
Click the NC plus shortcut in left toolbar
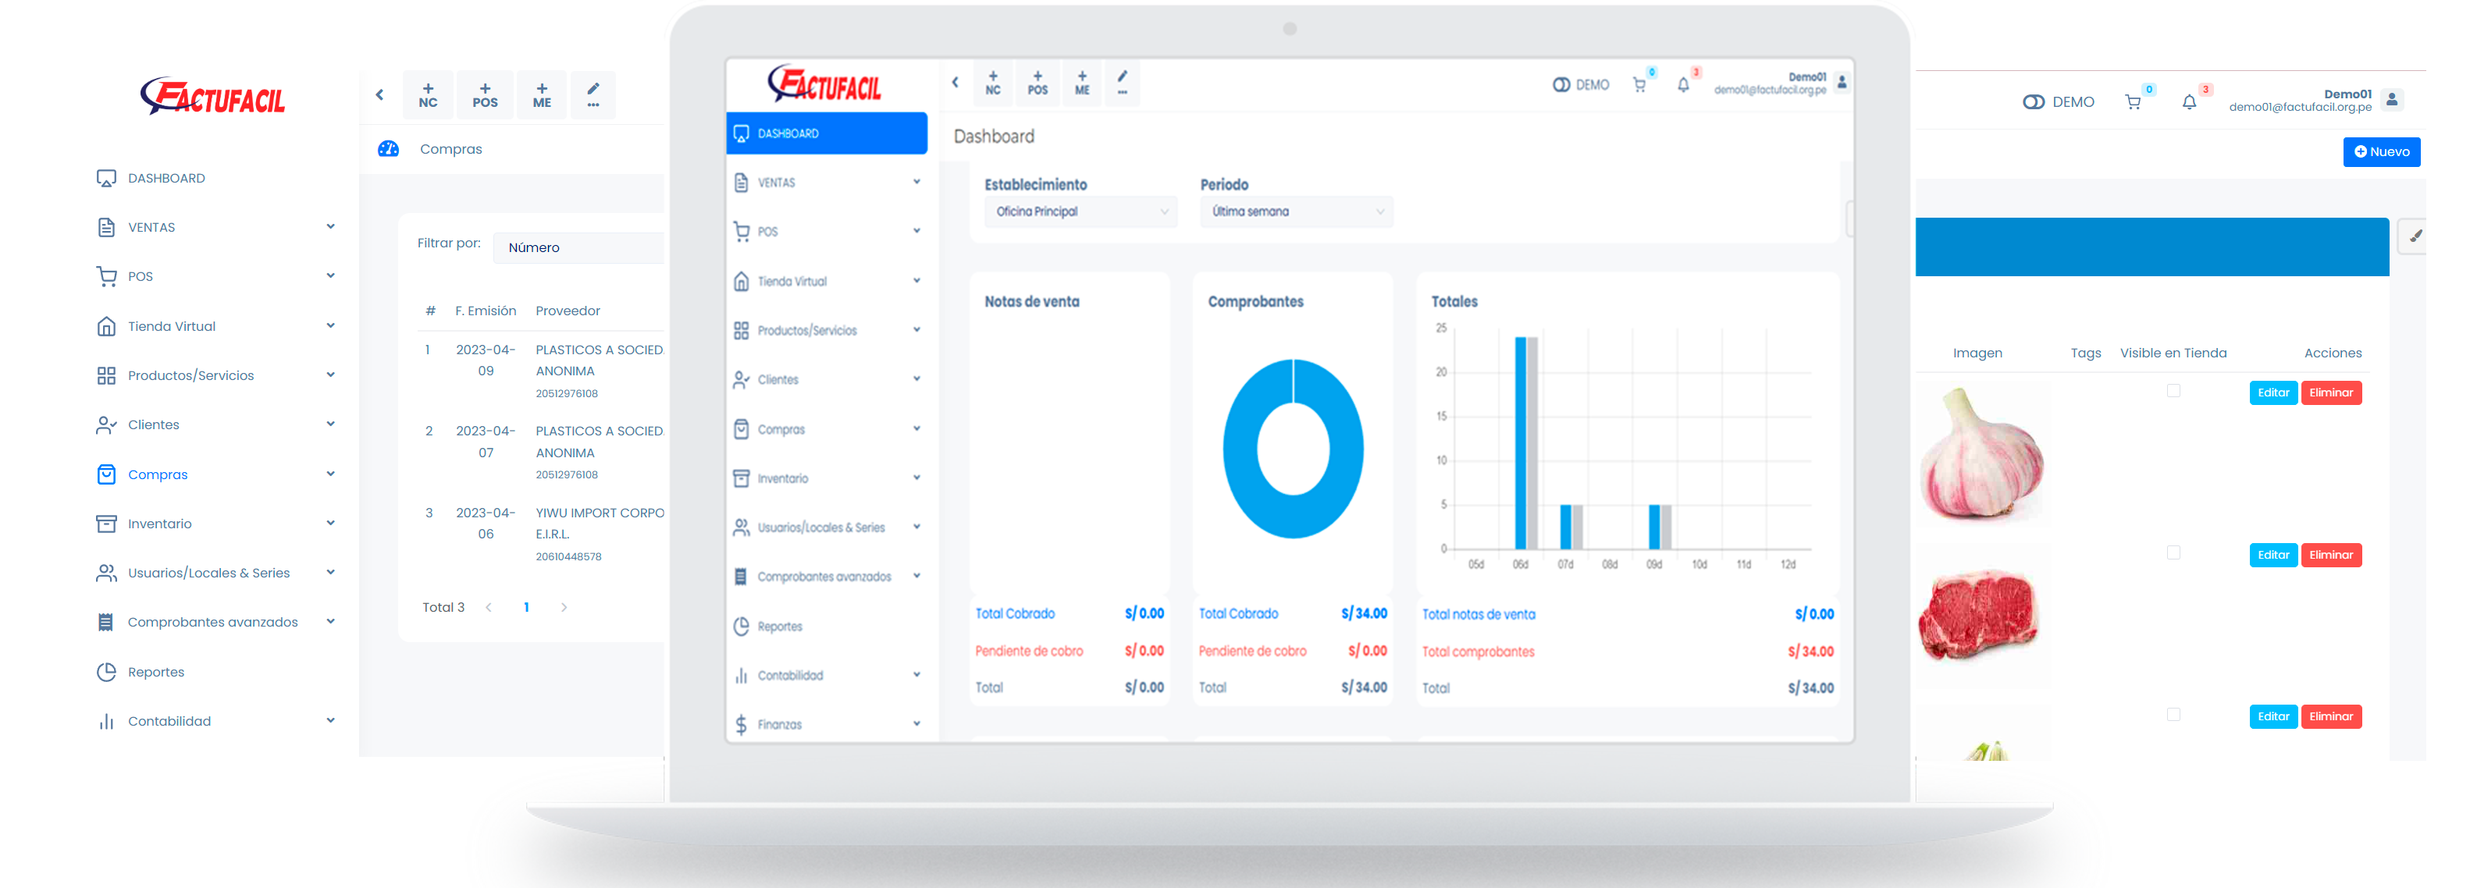(428, 95)
